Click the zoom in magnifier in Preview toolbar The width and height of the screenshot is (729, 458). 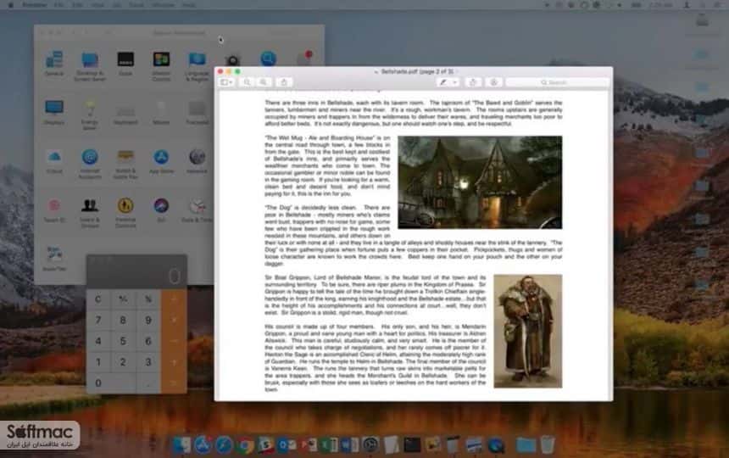(264, 82)
